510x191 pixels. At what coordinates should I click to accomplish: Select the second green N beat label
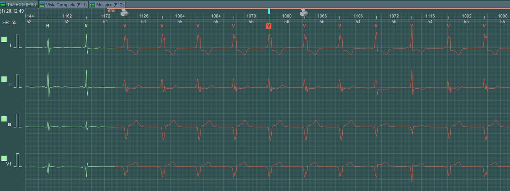click(86, 26)
